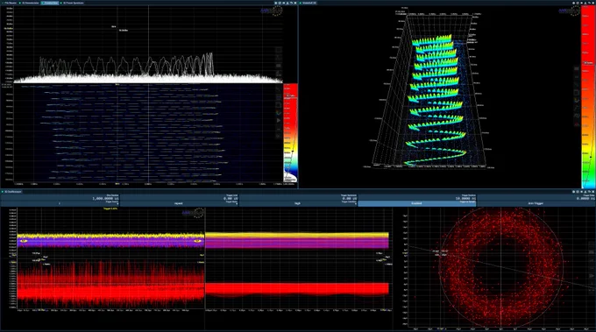Click the red icon at the bottom of the Waterfall 3D side toolbar
Viewport: 596px width, 332px height.
click(x=577, y=124)
